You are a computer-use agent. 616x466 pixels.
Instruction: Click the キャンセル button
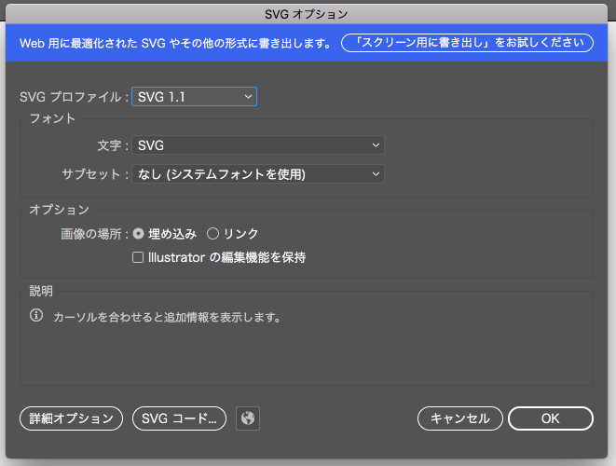point(460,418)
